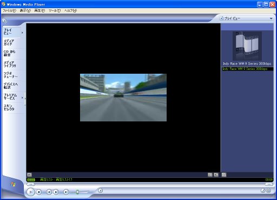Expand the プレイビュー sidebar arrow
Viewport: 277px width, 200px height.
click(x=22, y=33)
